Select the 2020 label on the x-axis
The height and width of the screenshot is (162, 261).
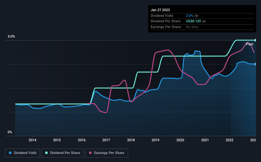pyautogui.click(x=180, y=140)
